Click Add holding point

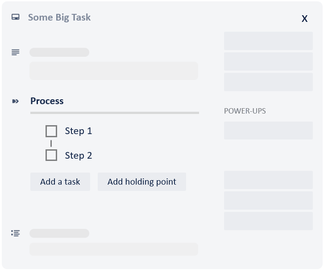(x=142, y=182)
